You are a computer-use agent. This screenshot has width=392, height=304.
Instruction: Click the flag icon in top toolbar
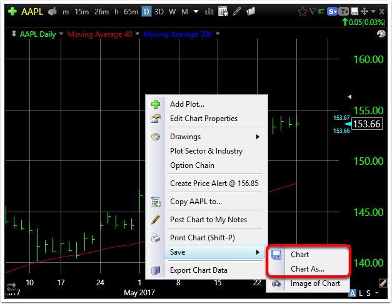pyautogui.click(x=313, y=11)
